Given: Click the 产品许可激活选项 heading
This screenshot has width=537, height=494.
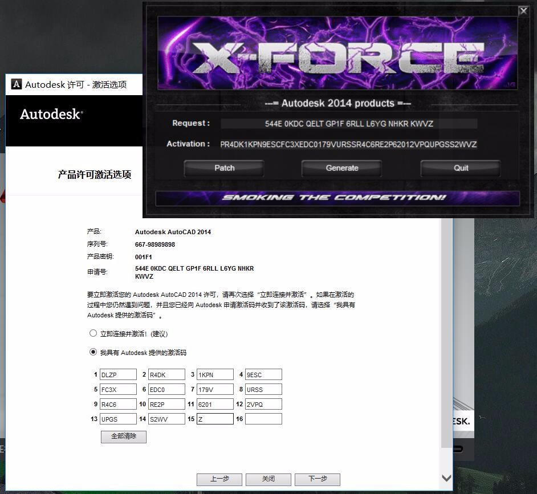Looking at the screenshot, I should click(x=95, y=174).
